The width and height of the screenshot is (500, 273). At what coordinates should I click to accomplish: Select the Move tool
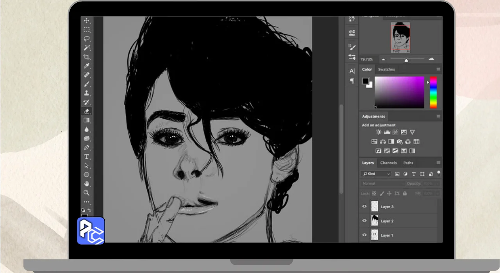87,21
